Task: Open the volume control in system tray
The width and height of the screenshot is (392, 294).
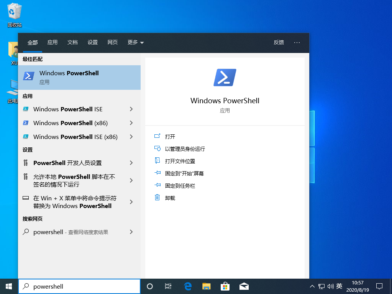Action: tap(330, 286)
